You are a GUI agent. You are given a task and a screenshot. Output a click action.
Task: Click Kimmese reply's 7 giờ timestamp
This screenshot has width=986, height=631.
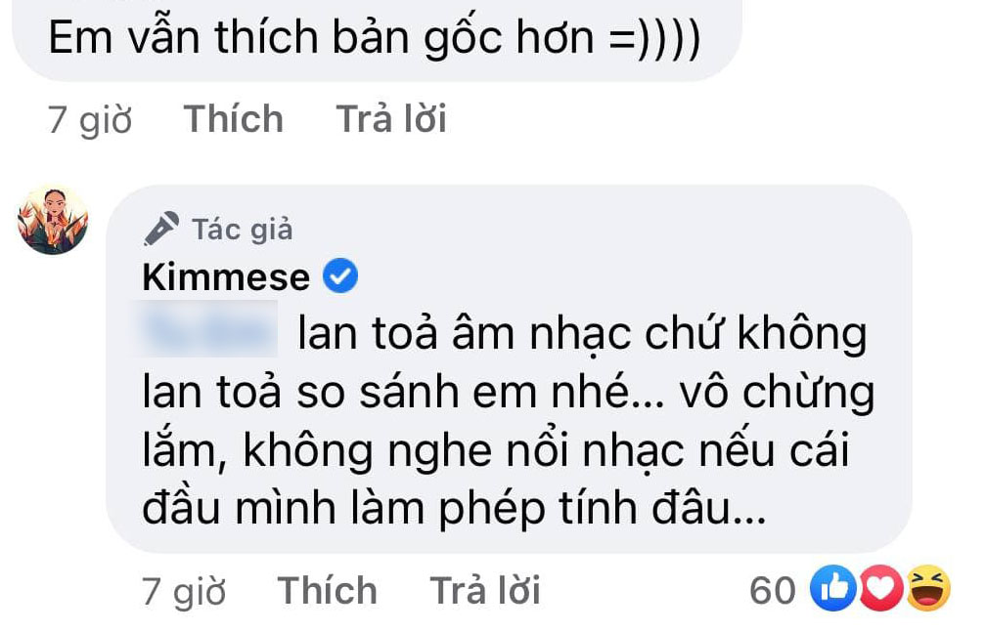(184, 592)
